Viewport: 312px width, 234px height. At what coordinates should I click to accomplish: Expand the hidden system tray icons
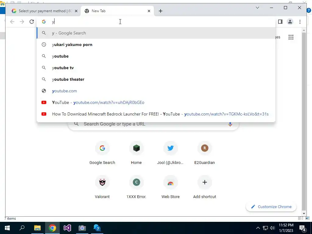[x=258, y=228]
